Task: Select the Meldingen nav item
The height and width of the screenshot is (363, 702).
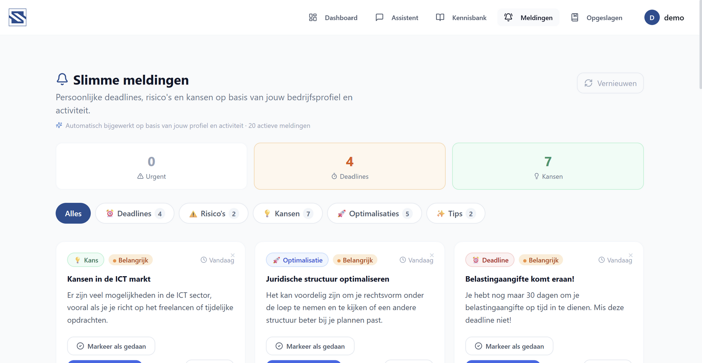Action: click(x=528, y=18)
